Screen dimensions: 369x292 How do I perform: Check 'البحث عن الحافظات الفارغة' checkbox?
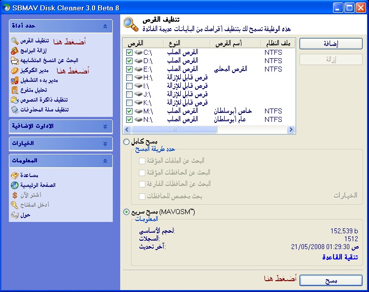(x=142, y=184)
